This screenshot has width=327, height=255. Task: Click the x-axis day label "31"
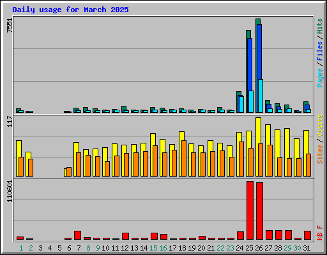[x=307, y=248]
